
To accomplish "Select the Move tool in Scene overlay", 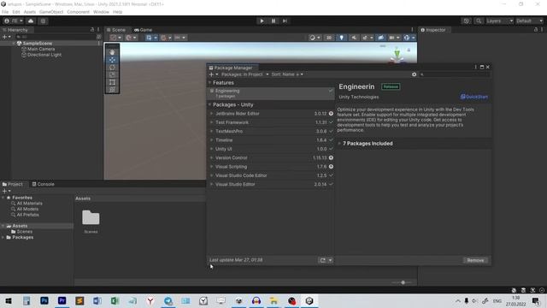I will click(x=112, y=60).
